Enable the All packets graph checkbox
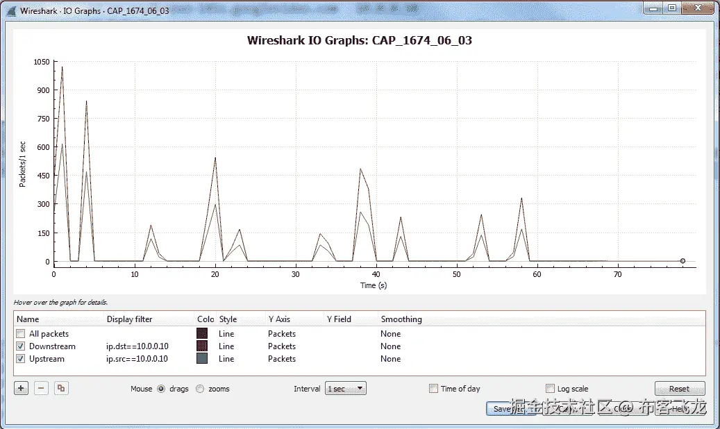Screen dimensions: 720x429 20,334
